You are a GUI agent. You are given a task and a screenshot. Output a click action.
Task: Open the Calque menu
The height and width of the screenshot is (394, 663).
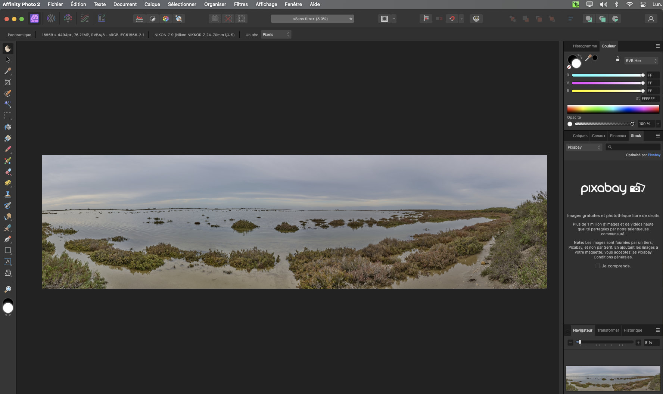coord(152,4)
